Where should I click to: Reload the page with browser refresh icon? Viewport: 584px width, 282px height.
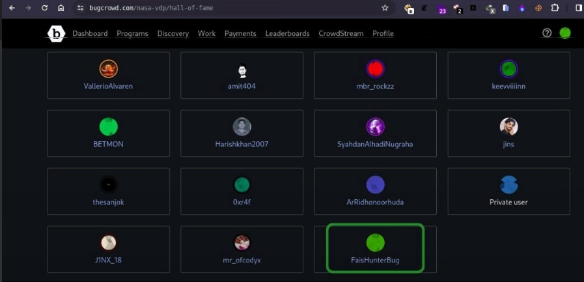pos(44,8)
